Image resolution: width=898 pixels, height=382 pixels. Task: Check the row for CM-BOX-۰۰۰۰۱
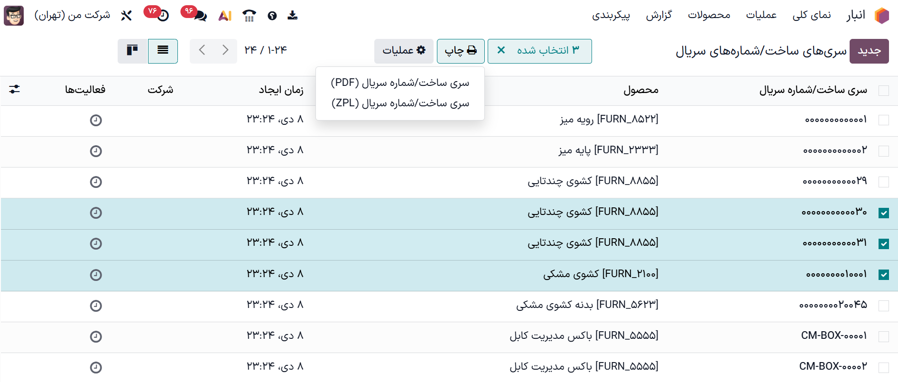tap(883, 336)
